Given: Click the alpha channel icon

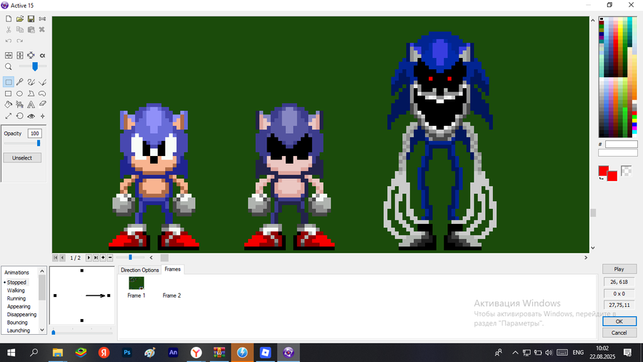Looking at the screenshot, I should point(42,55).
